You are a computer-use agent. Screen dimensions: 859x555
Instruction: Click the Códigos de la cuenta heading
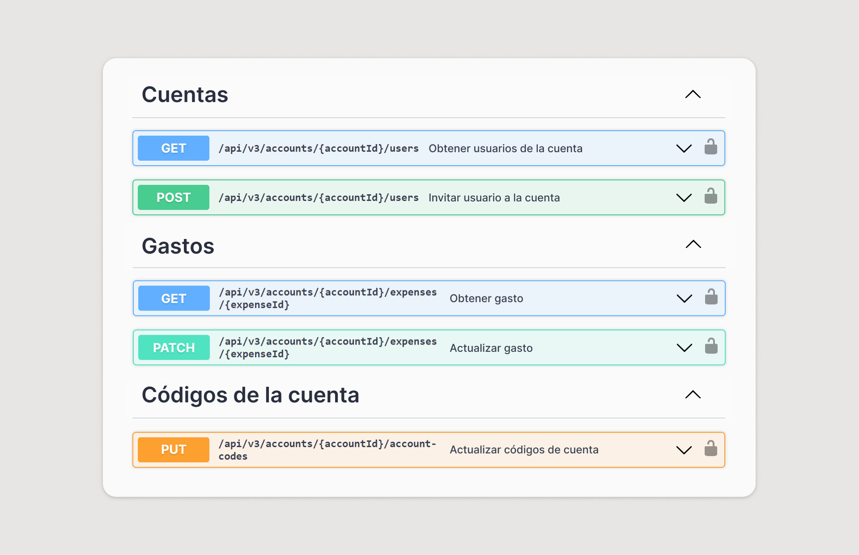(x=251, y=395)
